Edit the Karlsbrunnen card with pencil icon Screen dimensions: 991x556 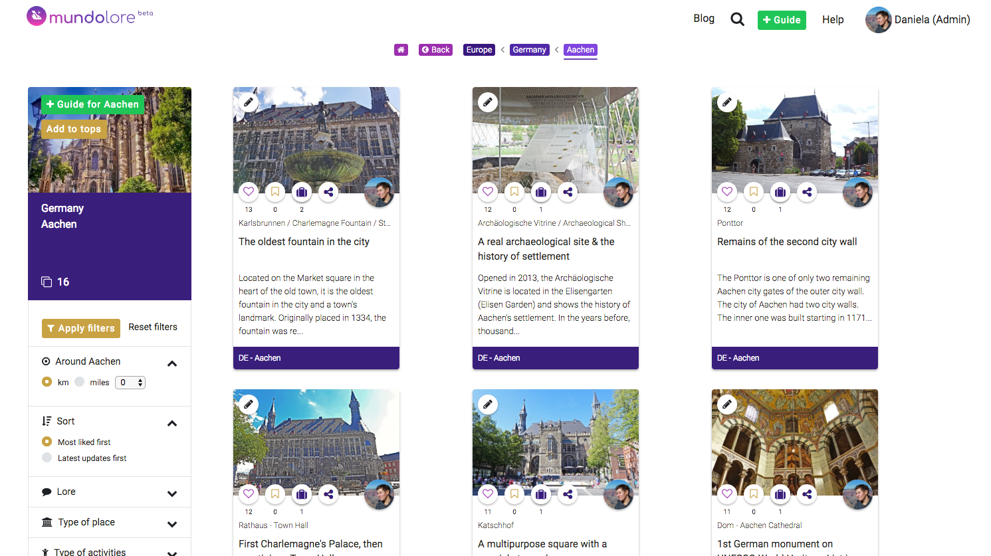tap(249, 102)
